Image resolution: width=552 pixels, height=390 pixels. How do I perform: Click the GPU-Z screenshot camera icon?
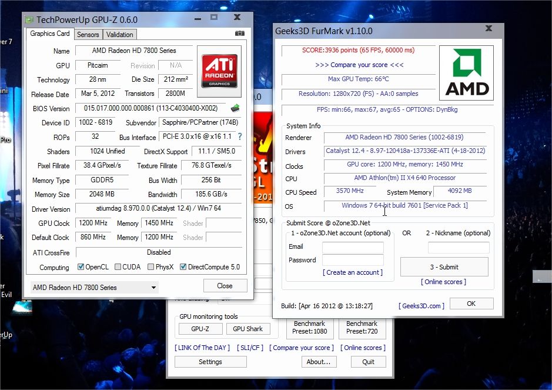pyautogui.click(x=239, y=34)
